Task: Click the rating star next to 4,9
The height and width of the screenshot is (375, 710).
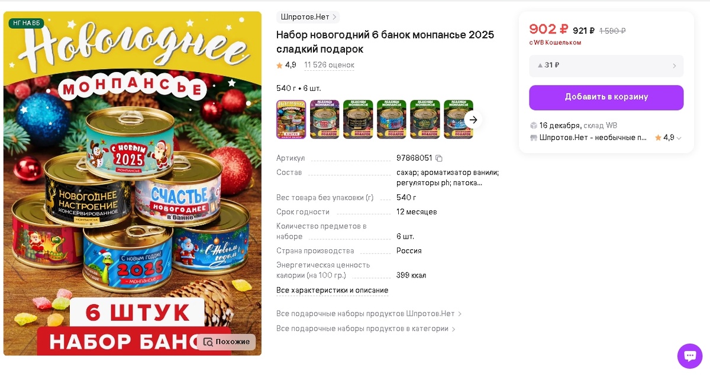Action: [280, 66]
